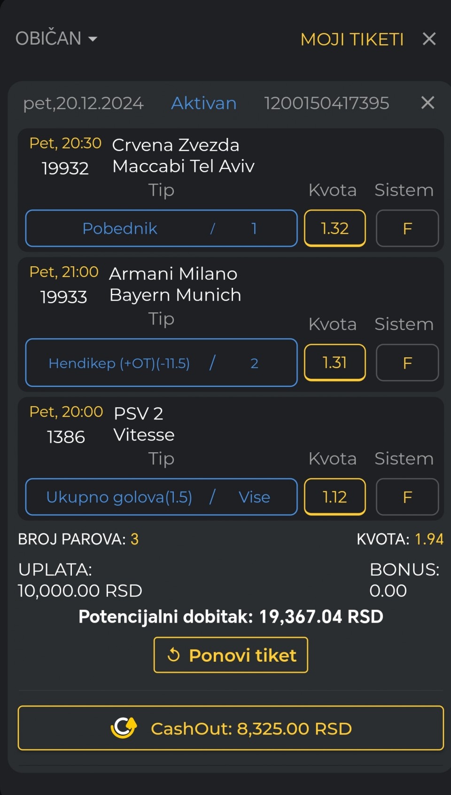The image size is (451, 795).
Task: Click the Aktivan status label
Action: click(x=204, y=103)
